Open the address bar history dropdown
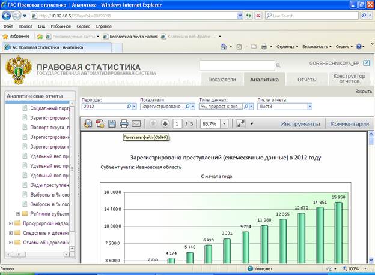This screenshot has width=375, height=275. (x=240, y=16)
